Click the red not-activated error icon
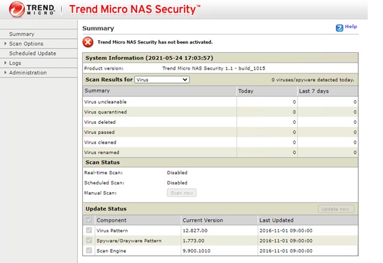 pos(87,42)
